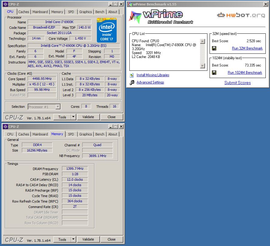Click the Core Speed value 4498.95 MHz

[42, 79]
